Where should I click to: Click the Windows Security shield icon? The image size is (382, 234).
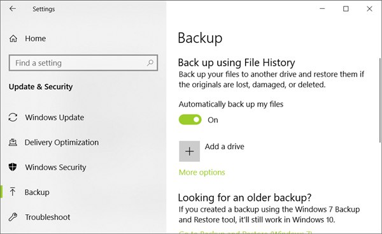(x=13, y=167)
